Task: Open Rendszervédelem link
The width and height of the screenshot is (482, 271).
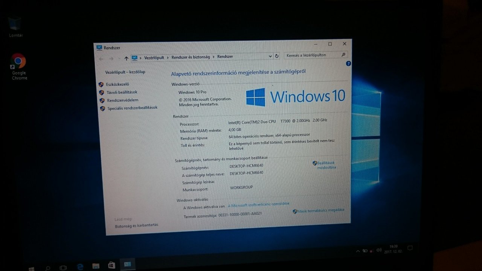Action: pos(122,100)
